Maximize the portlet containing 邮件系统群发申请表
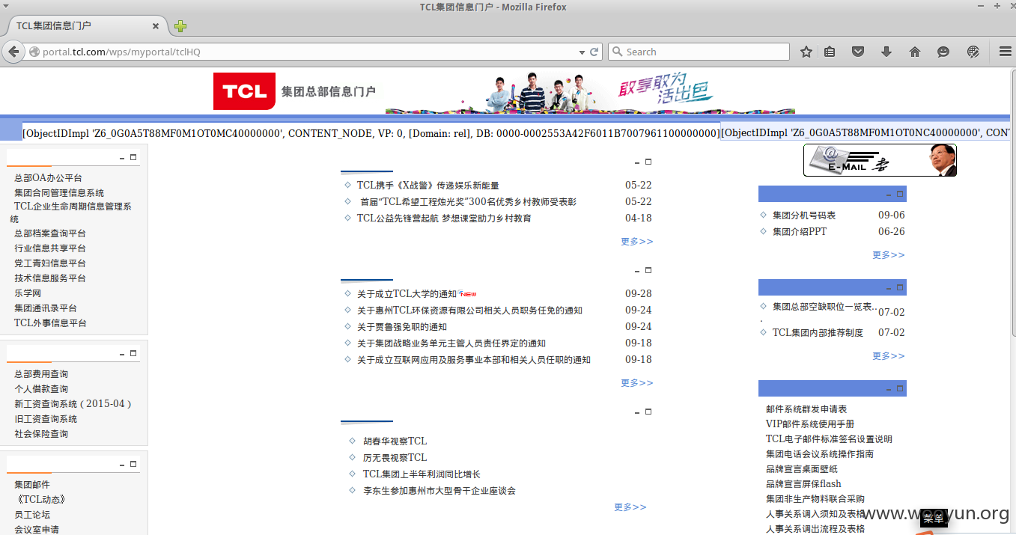Viewport: 1016px width, 535px height. click(900, 388)
